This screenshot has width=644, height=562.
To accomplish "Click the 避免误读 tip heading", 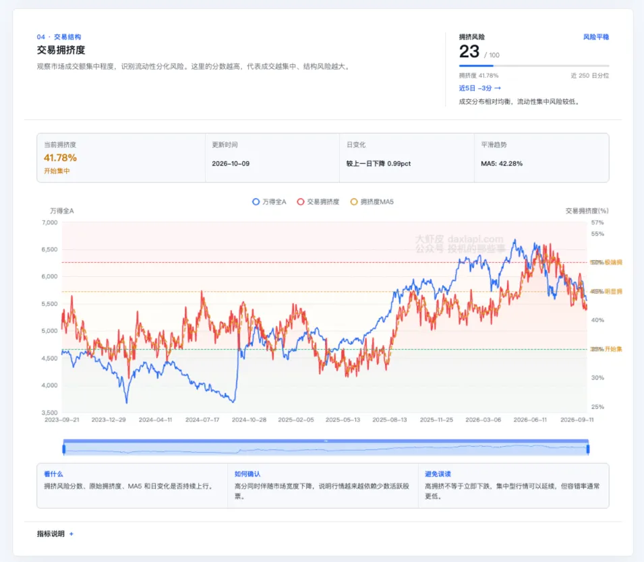I will click(x=438, y=474).
